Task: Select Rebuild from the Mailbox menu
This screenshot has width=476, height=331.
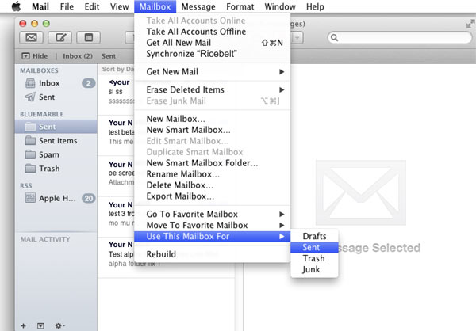Action: click(x=161, y=254)
